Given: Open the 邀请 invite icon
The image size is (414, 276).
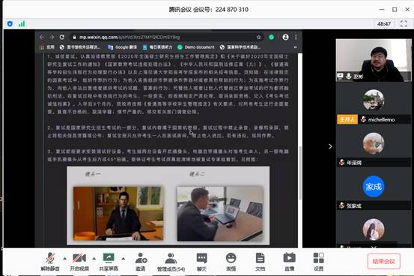Looking at the screenshot, I should point(141,262).
